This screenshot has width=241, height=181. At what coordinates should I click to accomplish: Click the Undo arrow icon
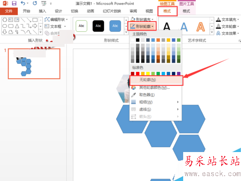pyautogui.click(x=23, y=3)
